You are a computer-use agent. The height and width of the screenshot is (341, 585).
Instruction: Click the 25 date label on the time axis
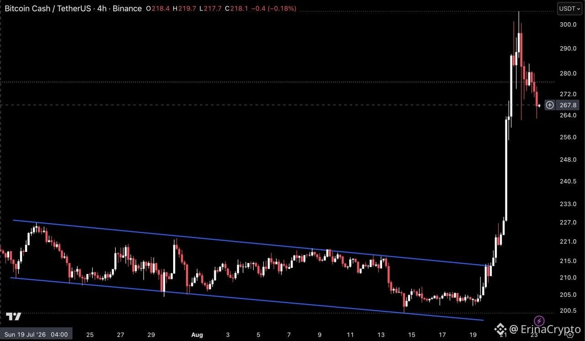pos(90,335)
